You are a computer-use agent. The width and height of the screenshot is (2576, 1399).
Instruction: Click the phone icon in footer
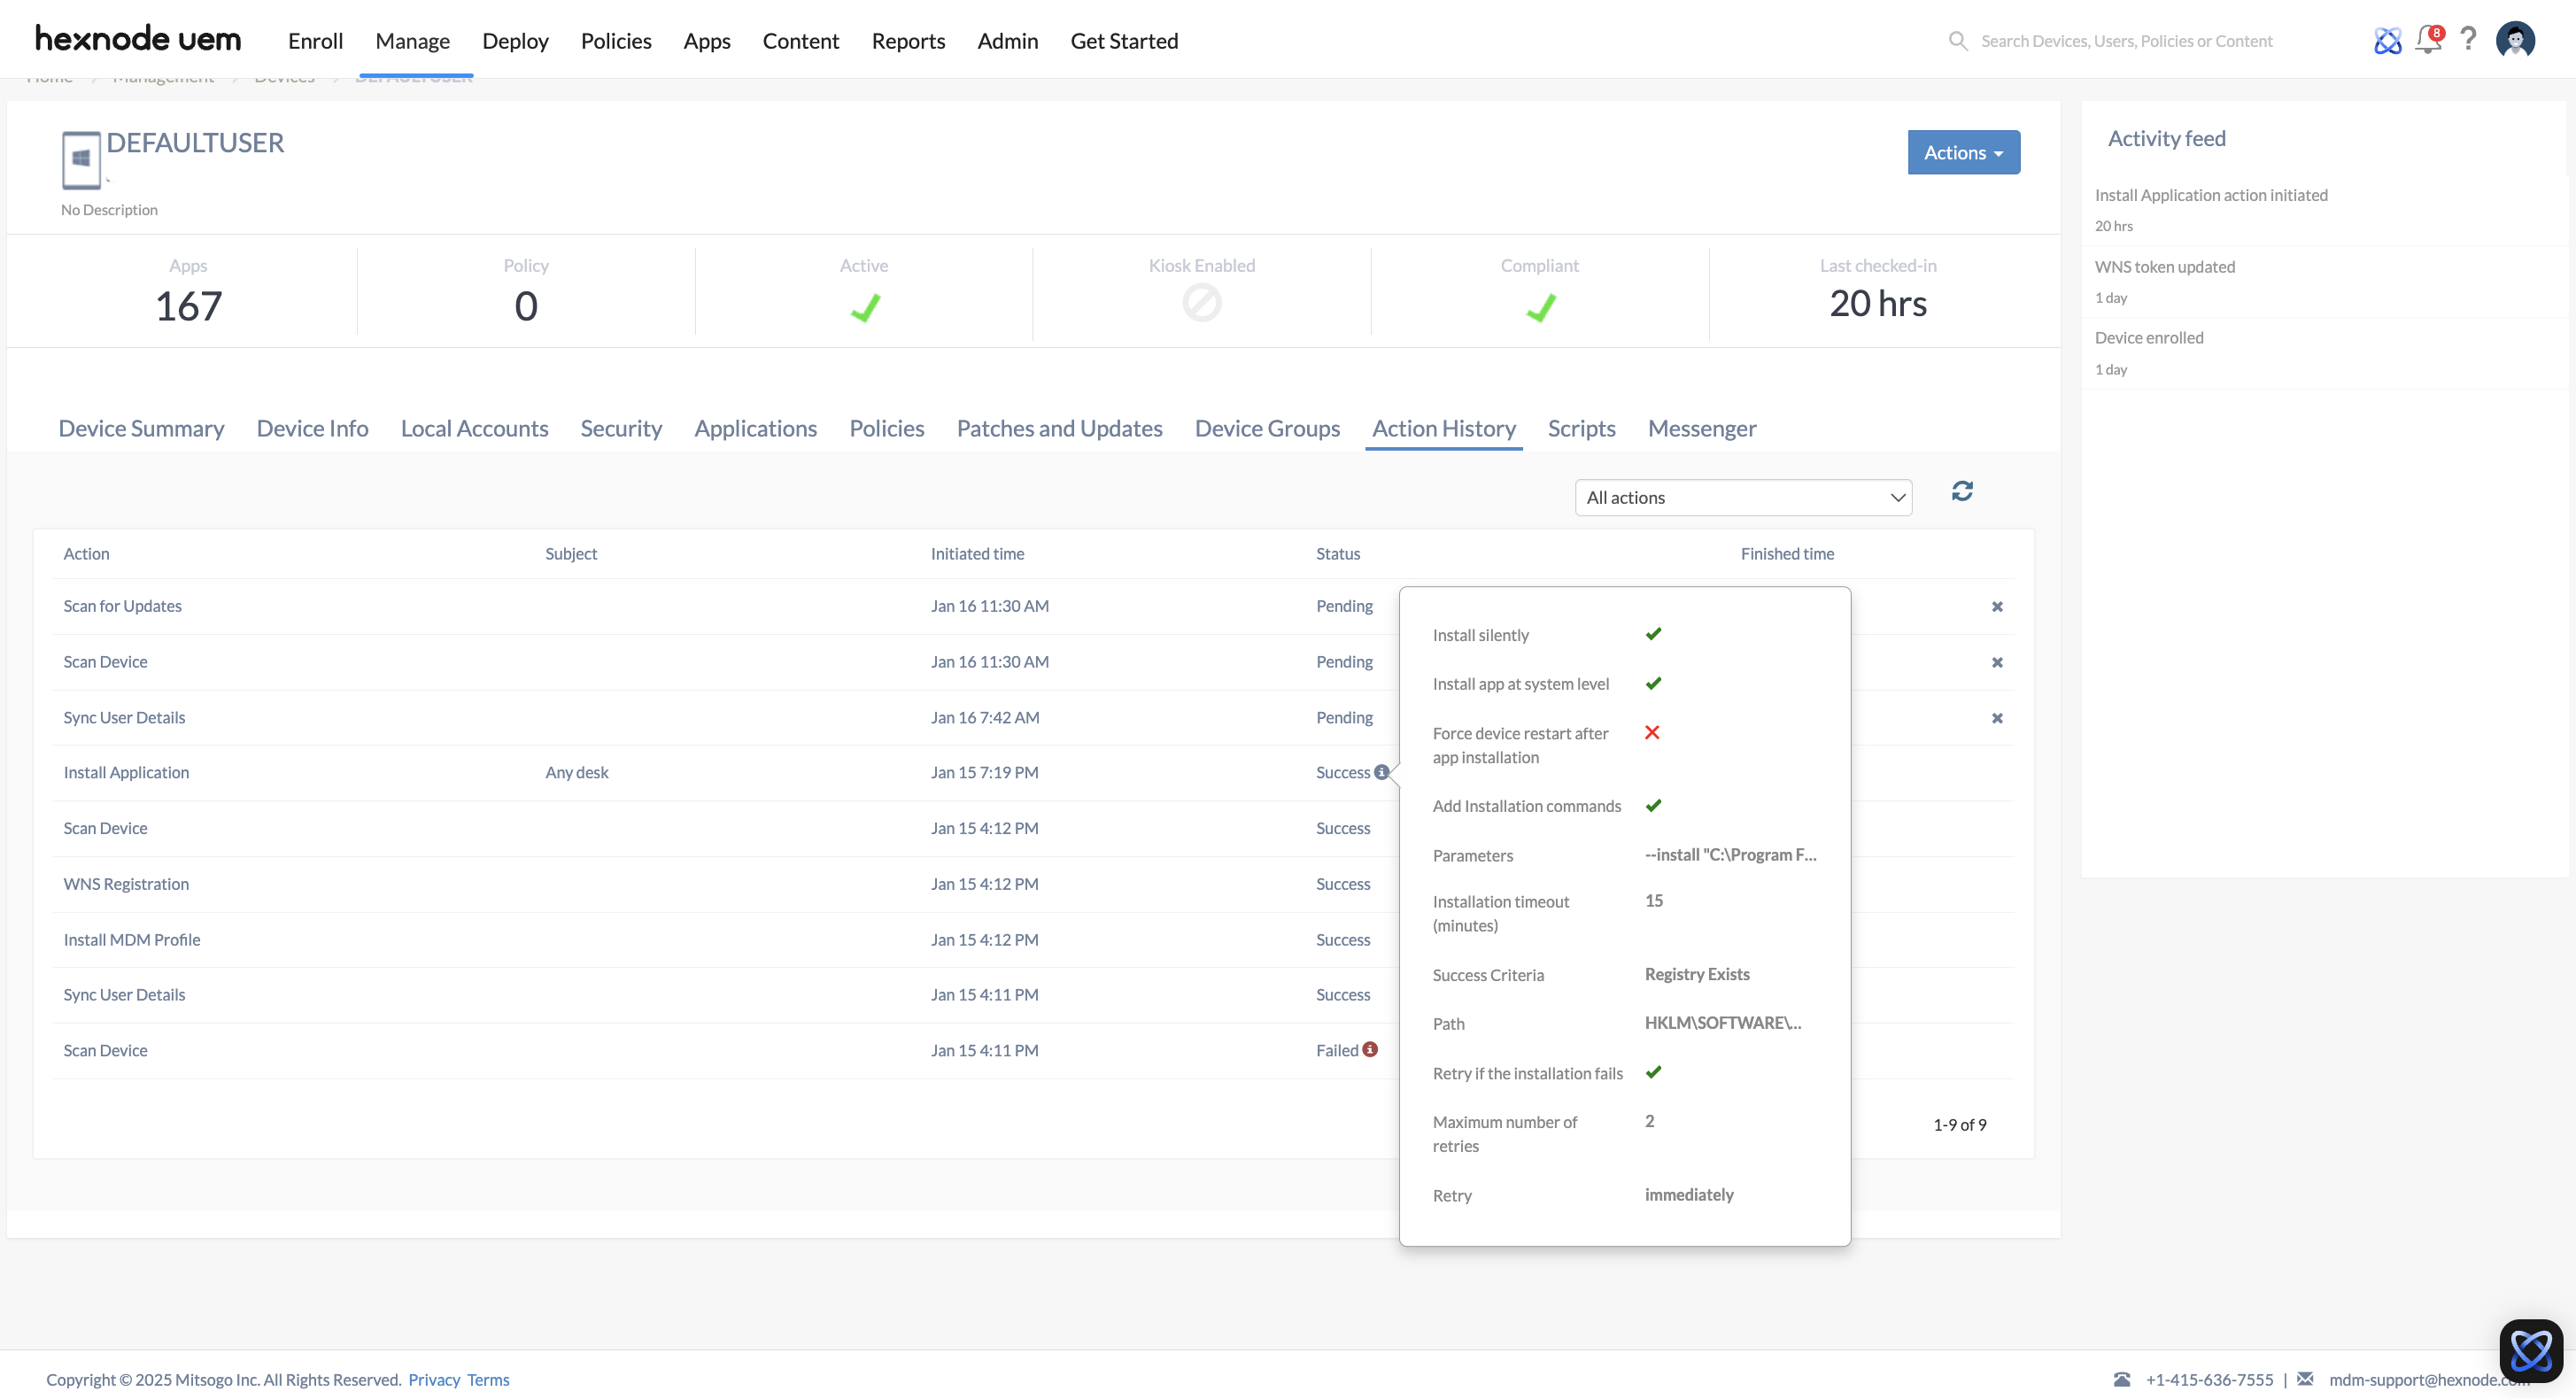click(x=2122, y=1379)
